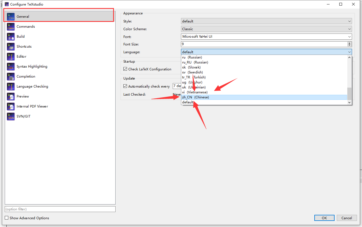Open the Color Scheme dropdown
Image resolution: width=362 pixels, height=227 pixels.
[266, 29]
